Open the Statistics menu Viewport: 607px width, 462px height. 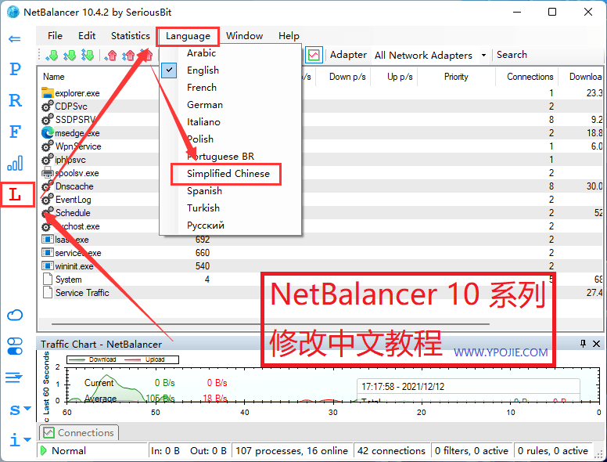131,36
